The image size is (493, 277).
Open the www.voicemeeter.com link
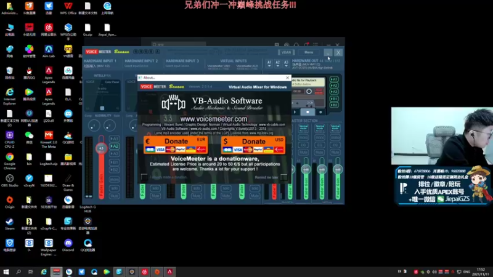click(213, 119)
